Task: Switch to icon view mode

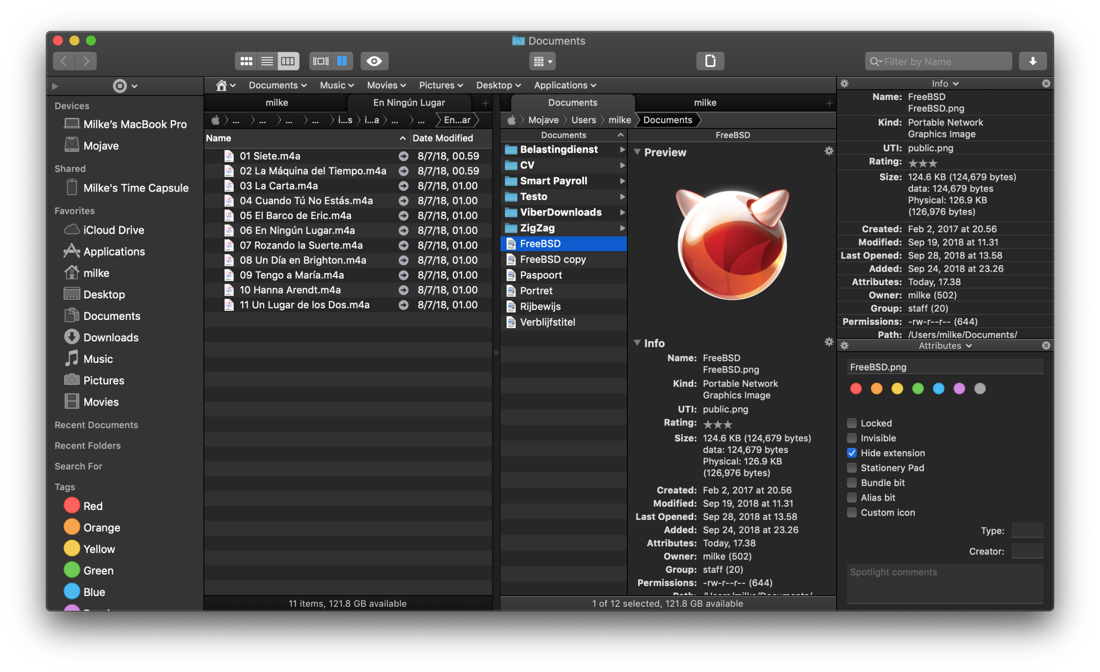Action: (246, 61)
